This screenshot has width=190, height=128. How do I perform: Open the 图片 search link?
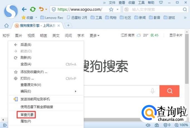pyautogui.click(x=19, y=36)
